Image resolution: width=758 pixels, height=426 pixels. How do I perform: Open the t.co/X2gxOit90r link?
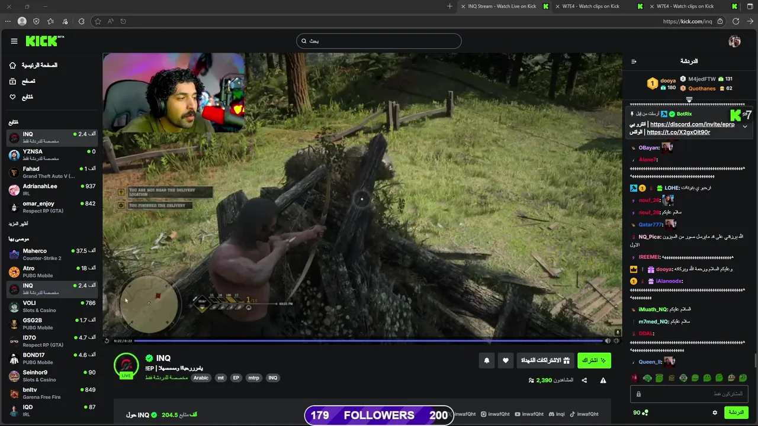[679, 133]
